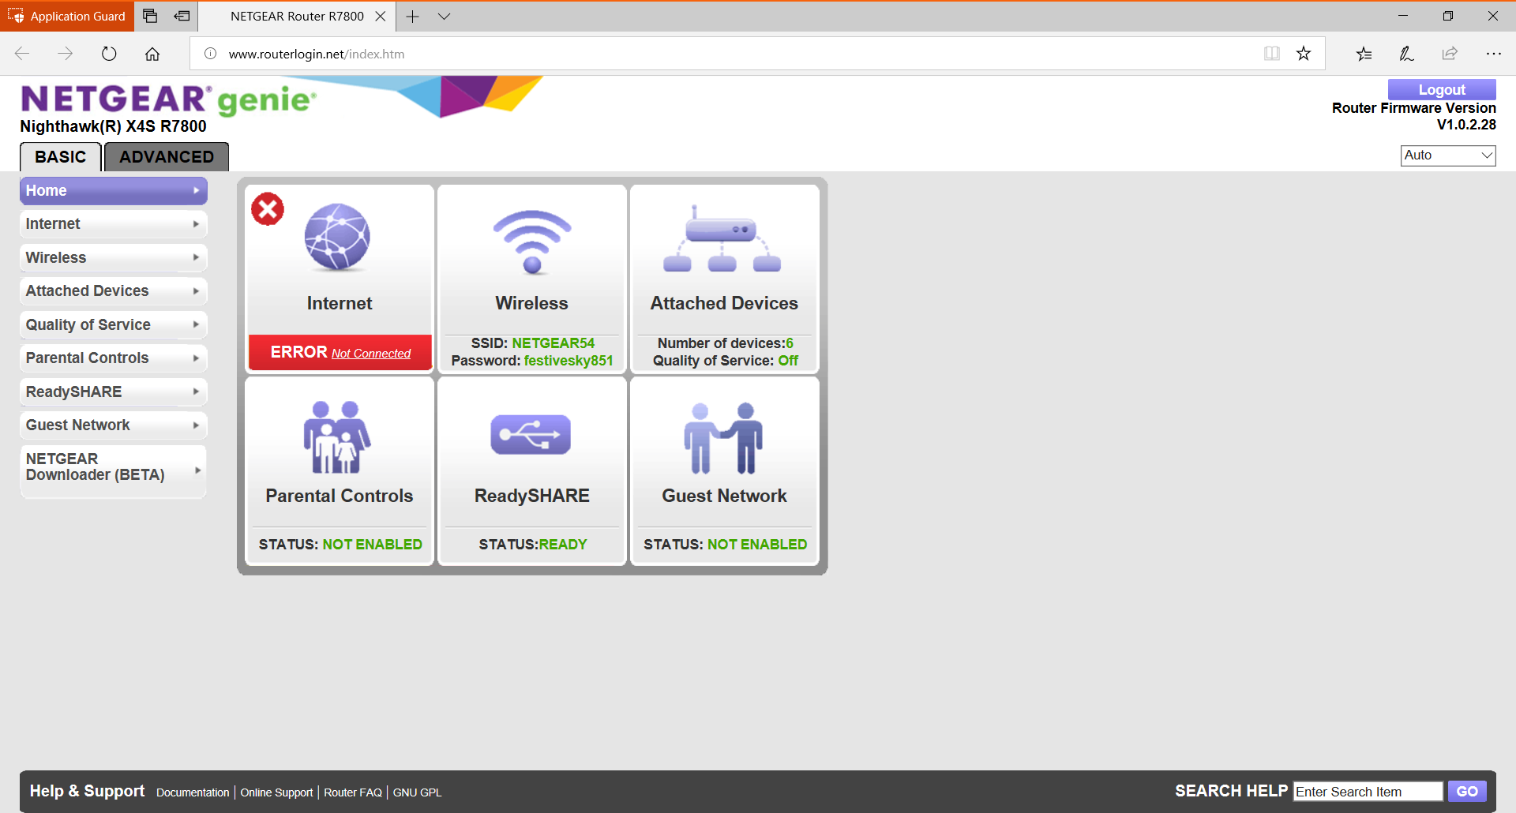Open the Guest Network handshake icon

click(x=723, y=438)
